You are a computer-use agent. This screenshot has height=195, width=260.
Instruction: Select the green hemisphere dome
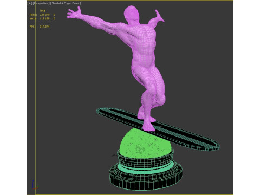[x=145, y=145]
